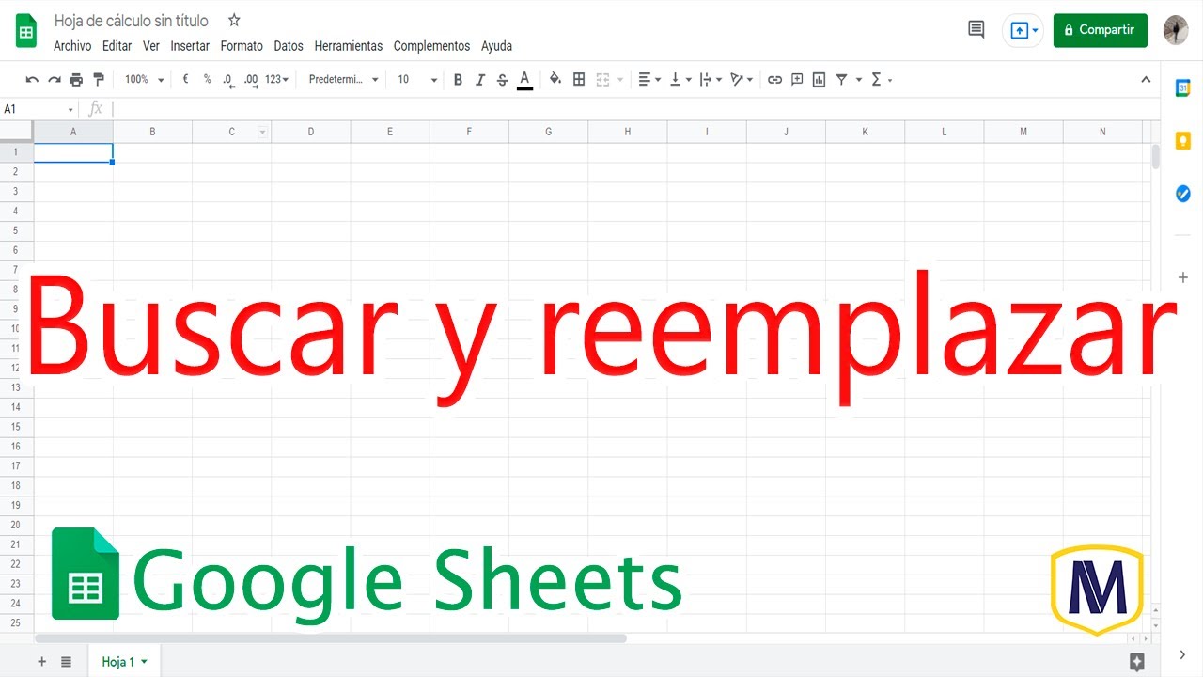Collapse the toolbar with up chevron
Image resolution: width=1203 pixels, height=677 pixels.
1146,80
